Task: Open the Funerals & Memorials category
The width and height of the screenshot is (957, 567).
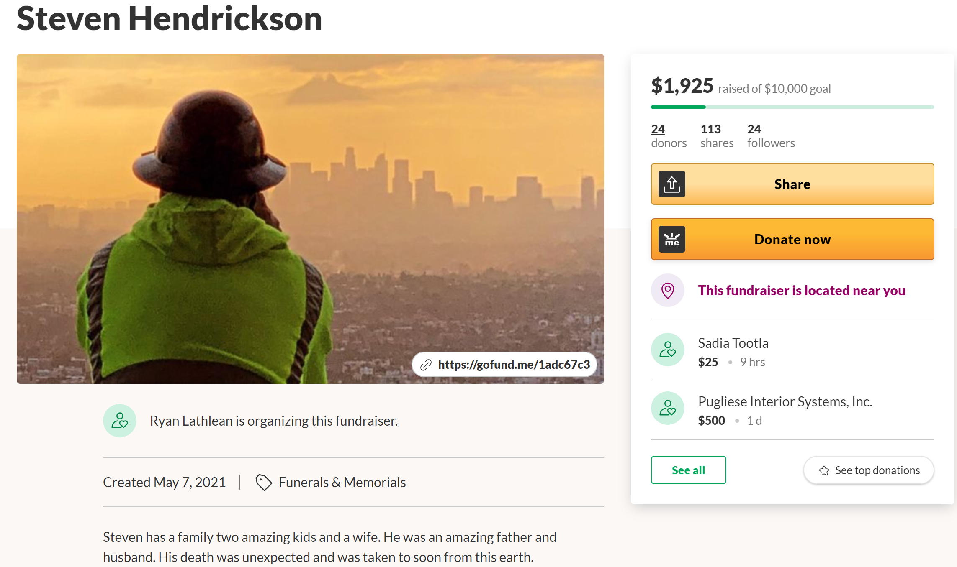Action: click(x=342, y=483)
